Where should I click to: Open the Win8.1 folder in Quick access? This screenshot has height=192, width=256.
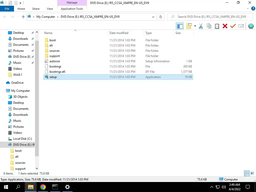point(18,75)
